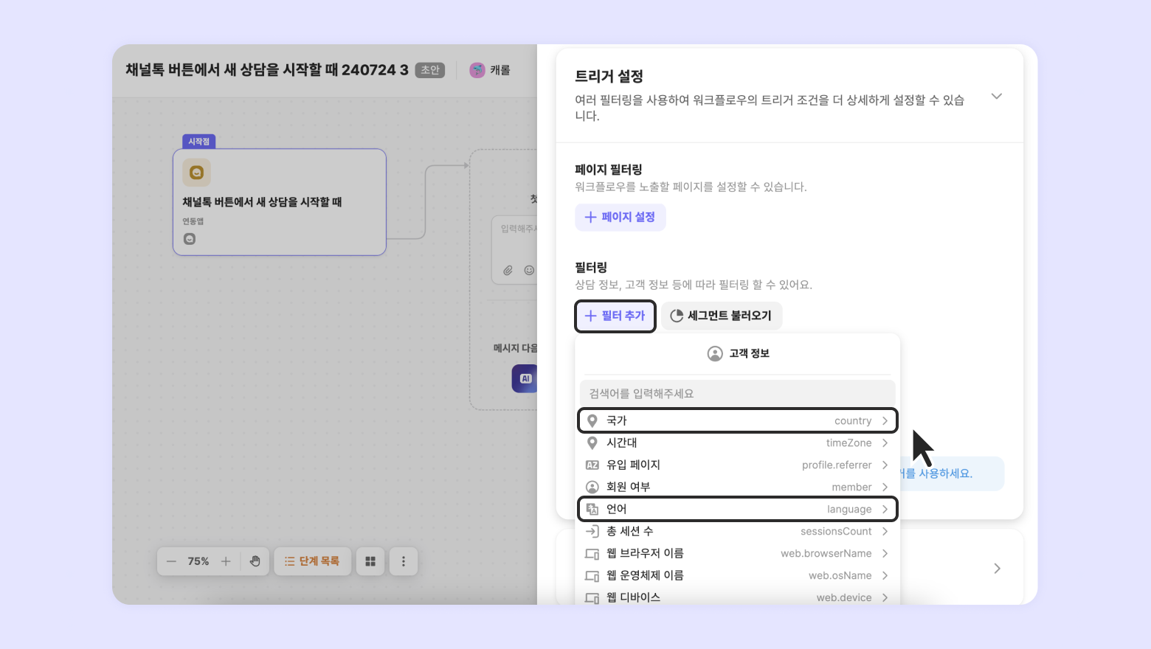
Task: Click the 필터 추가 button
Action: (x=615, y=316)
